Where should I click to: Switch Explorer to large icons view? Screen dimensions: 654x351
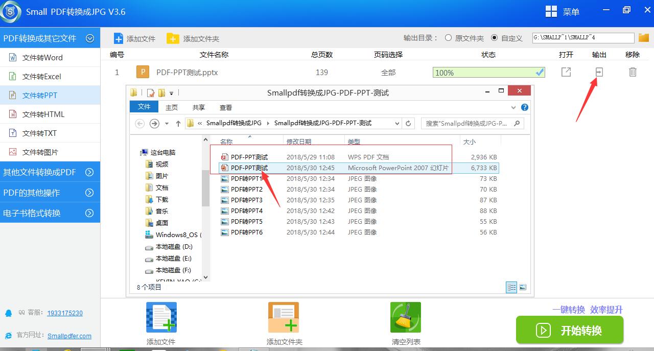(x=523, y=287)
